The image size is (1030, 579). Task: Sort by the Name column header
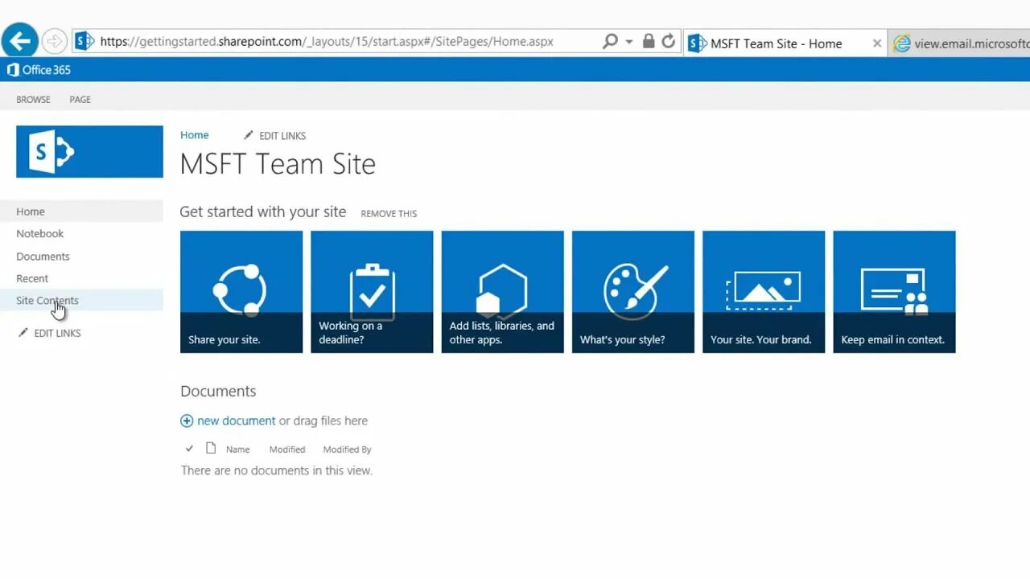pyautogui.click(x=237, y=450)
